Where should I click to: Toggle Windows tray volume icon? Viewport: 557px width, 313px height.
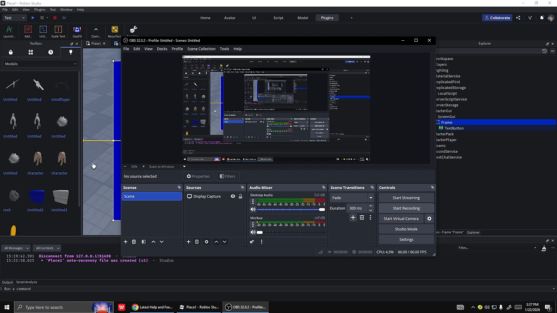coord(487,308)
